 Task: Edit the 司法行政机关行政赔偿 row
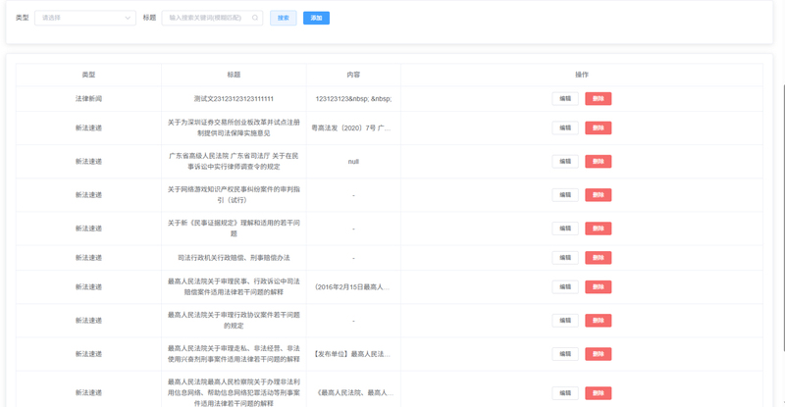(565, 258)
